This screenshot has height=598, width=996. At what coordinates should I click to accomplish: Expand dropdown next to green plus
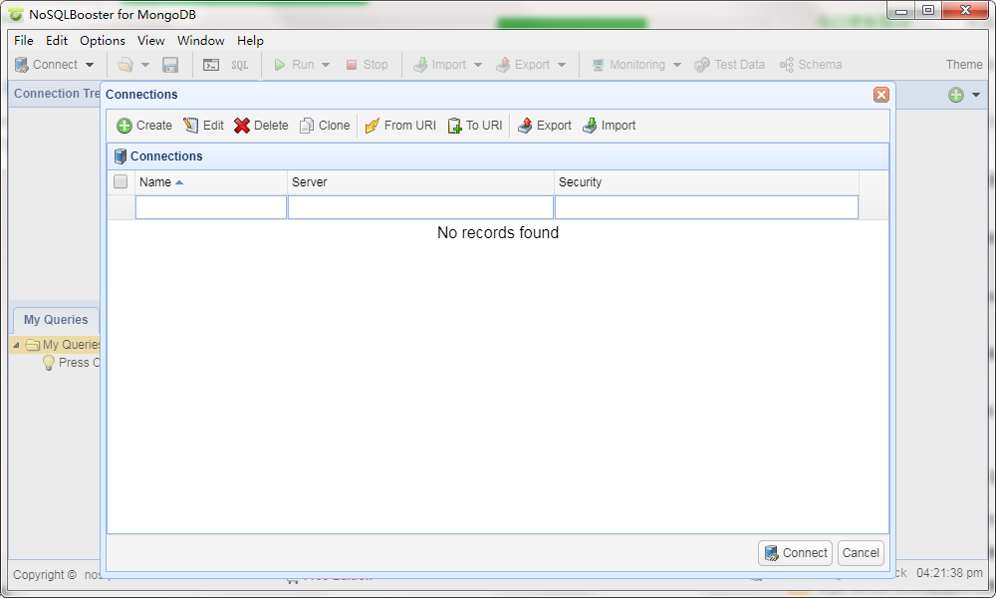click(x=976, y=95)
